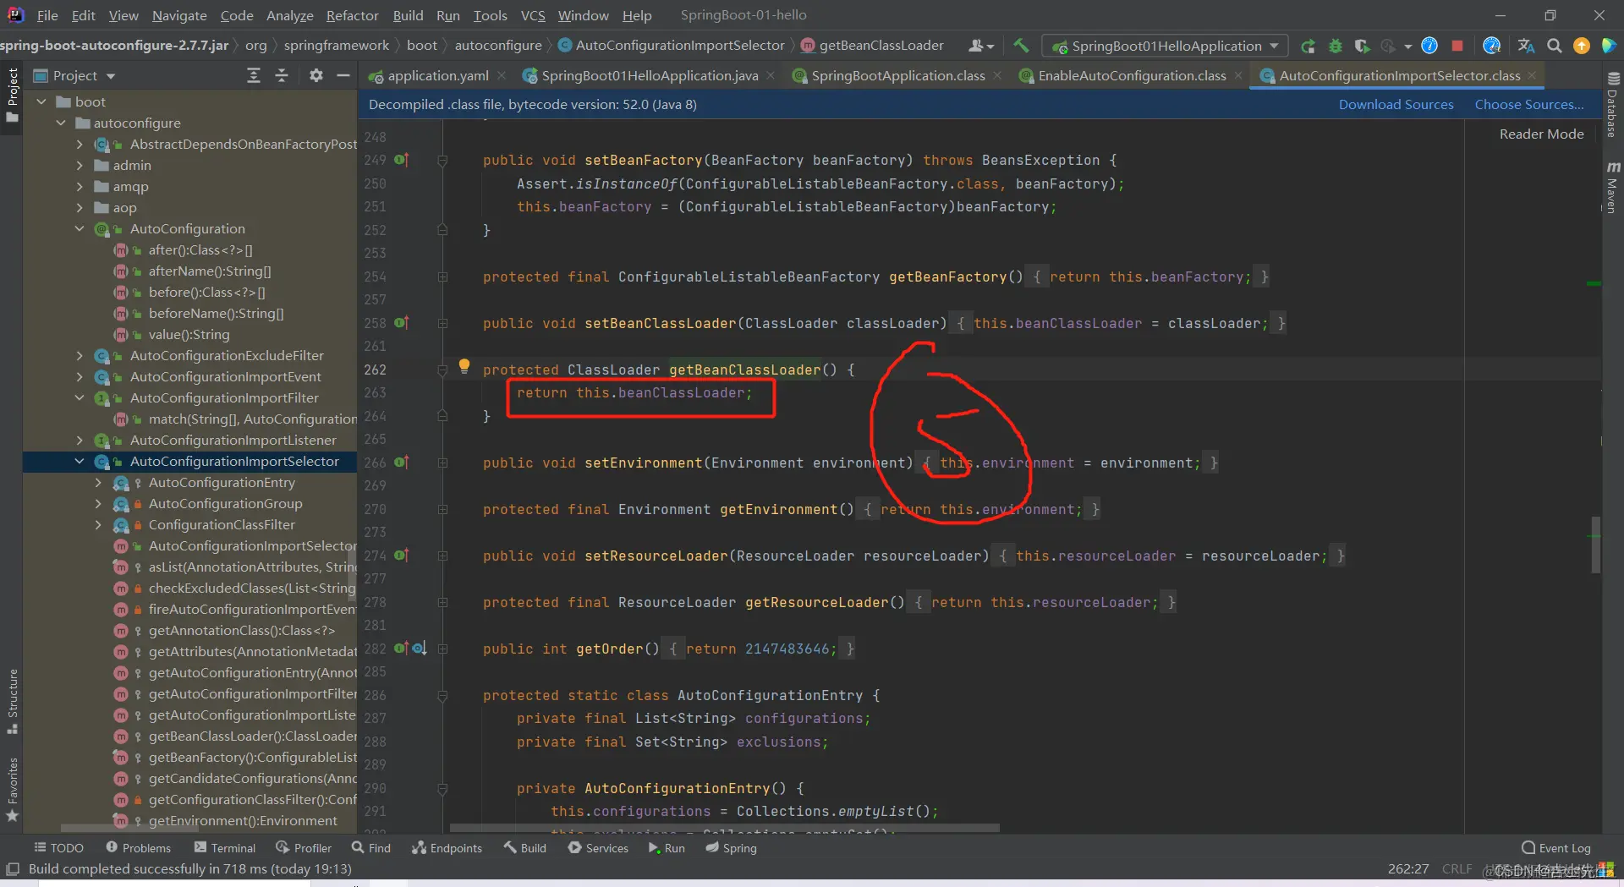Viewport: 1624px width, 887px height.
Task: Switch to the SpringBootApplication.class tab
Action: click(x=897, y=76)
